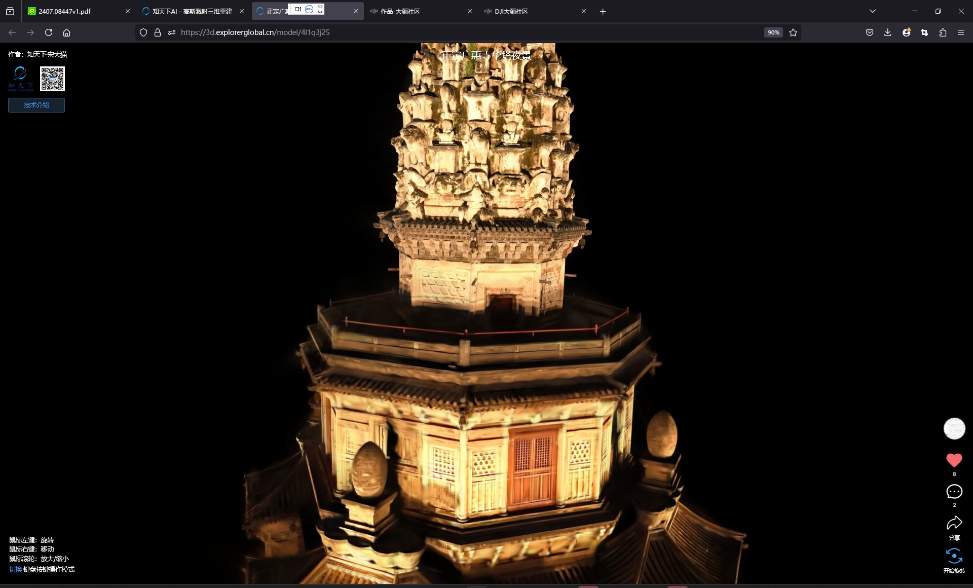Click the model title 正定广惠寺华塔夜景
Image resolution: width=973 pixels, height=588 pixels.
click(486, 55)
